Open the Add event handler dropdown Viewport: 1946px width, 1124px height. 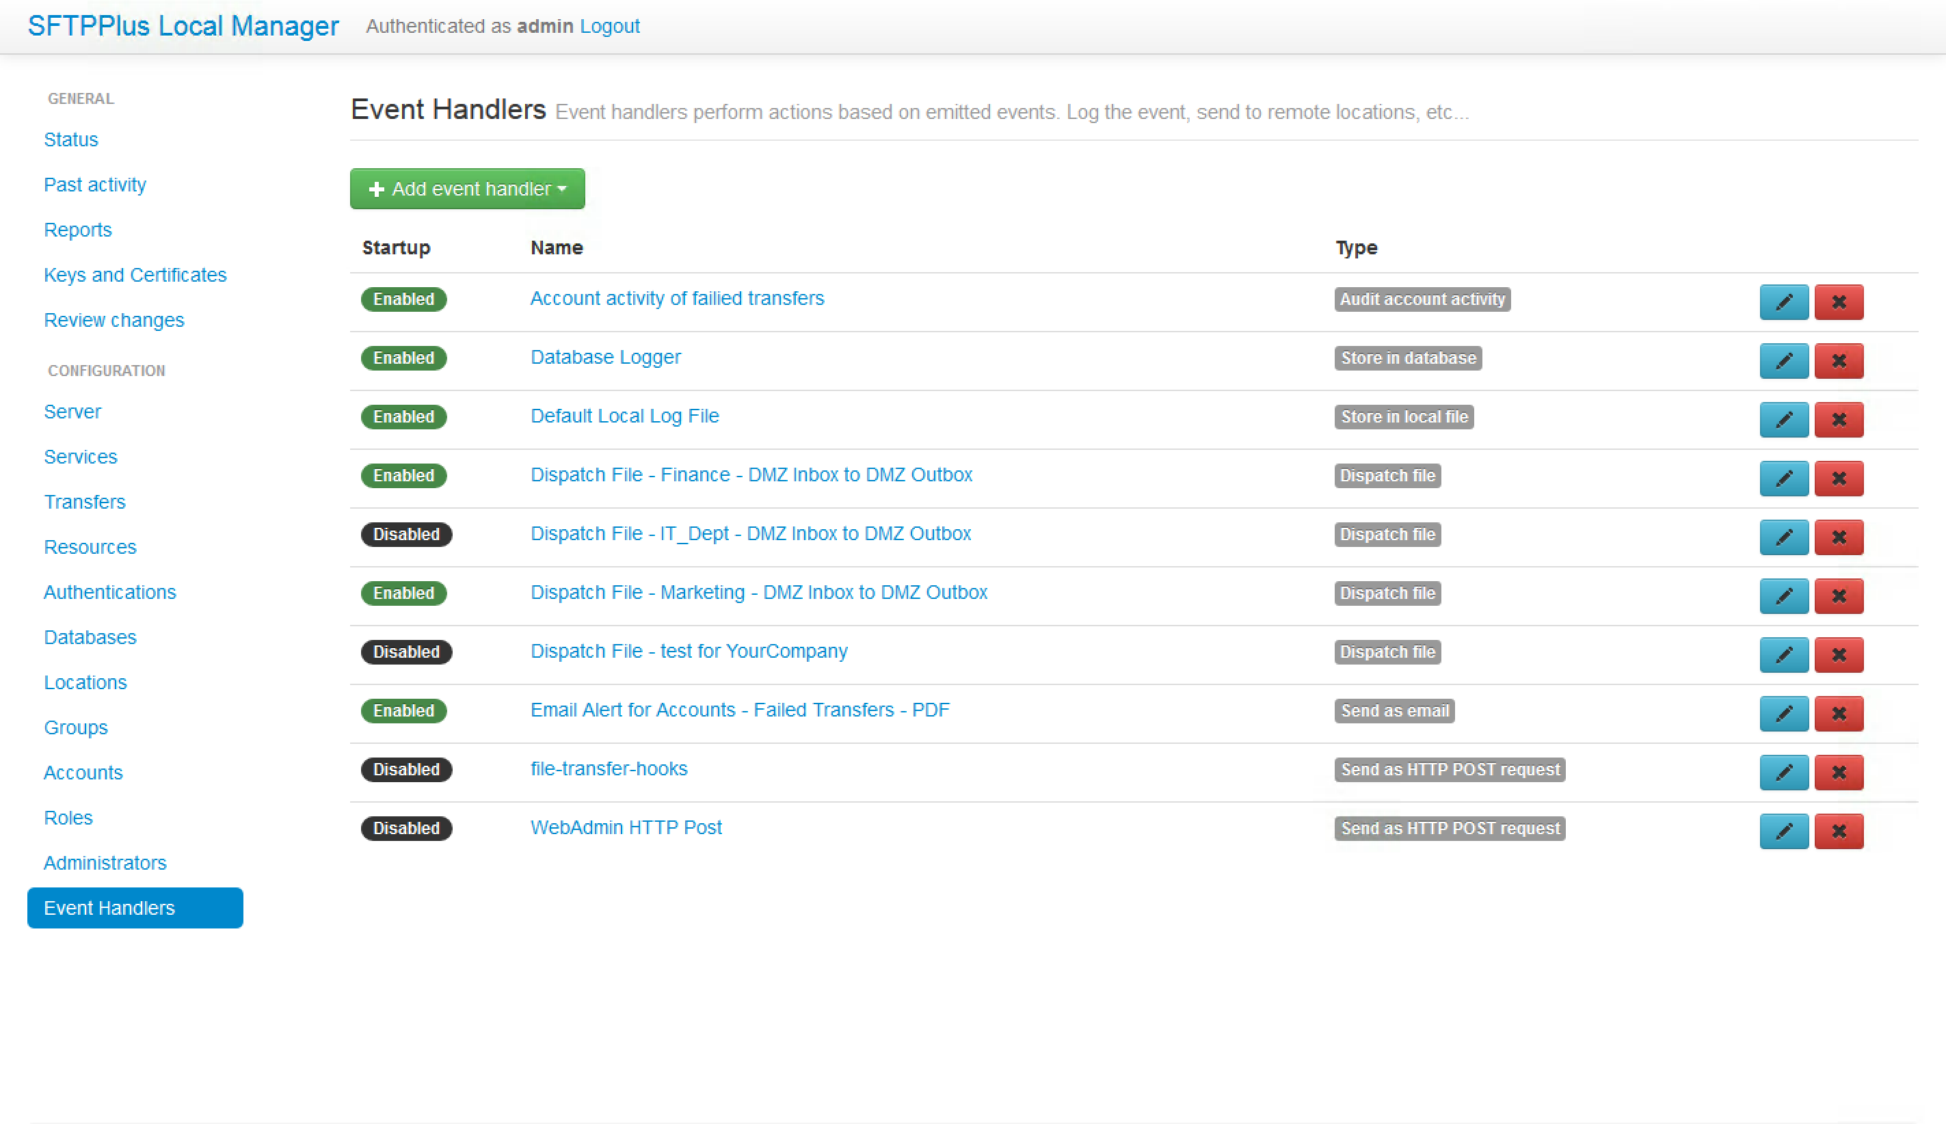[x=467, y=189]
